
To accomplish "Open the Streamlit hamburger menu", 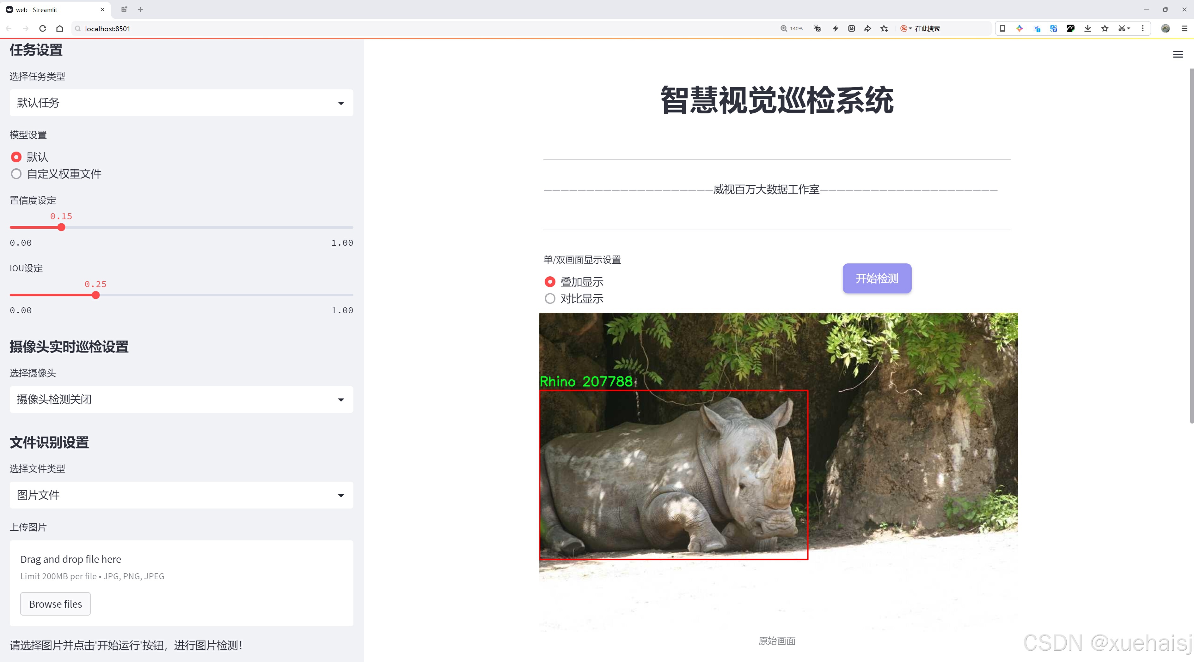I will point(1178,55).
